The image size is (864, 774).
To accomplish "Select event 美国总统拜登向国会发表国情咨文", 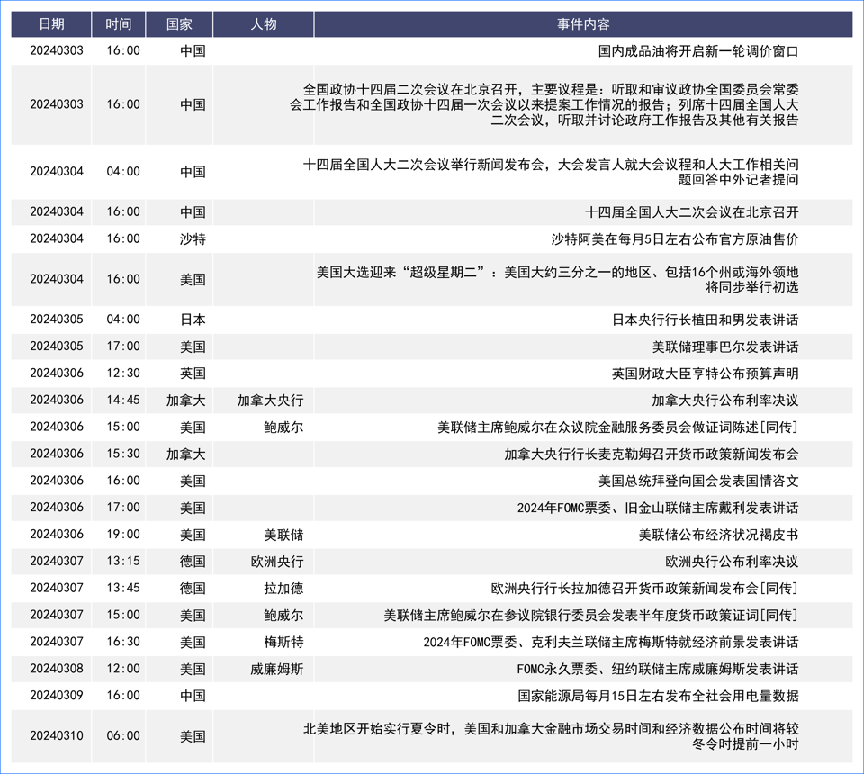I will [698, 481].
